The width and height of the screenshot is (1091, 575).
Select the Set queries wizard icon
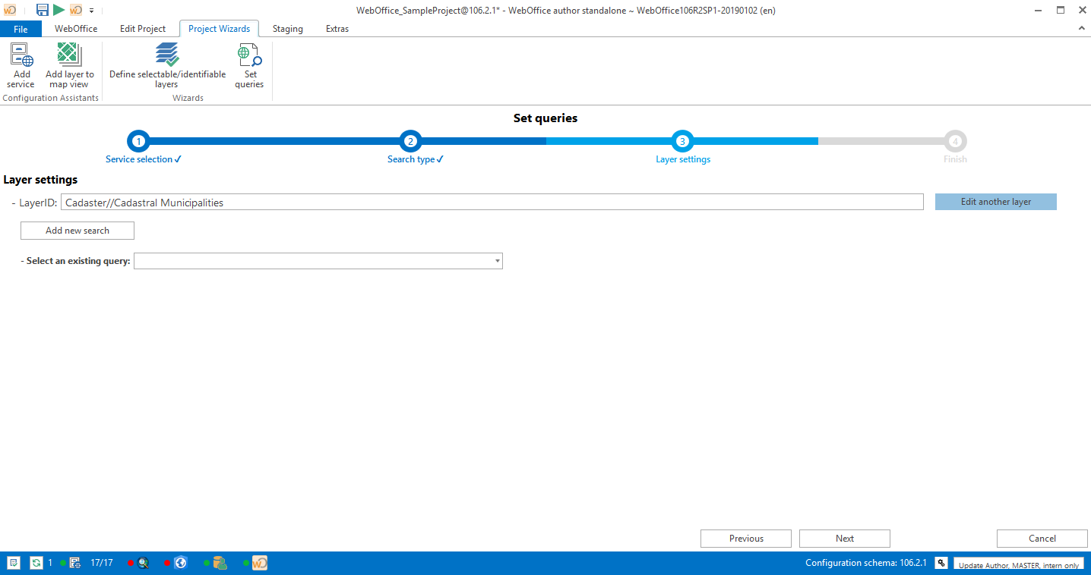pos(249,64)
